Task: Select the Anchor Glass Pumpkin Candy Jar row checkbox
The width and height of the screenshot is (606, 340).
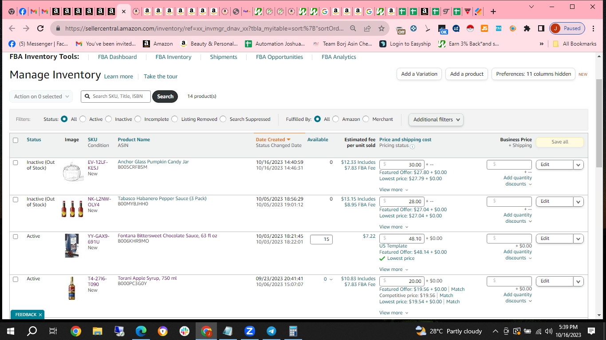Action: [x=16, y=162]
